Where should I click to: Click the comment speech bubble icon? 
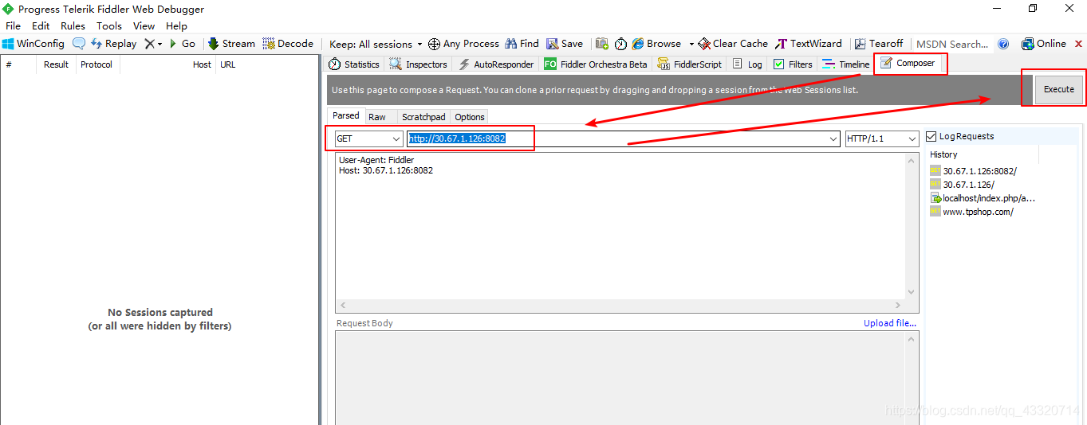(79, 44)
